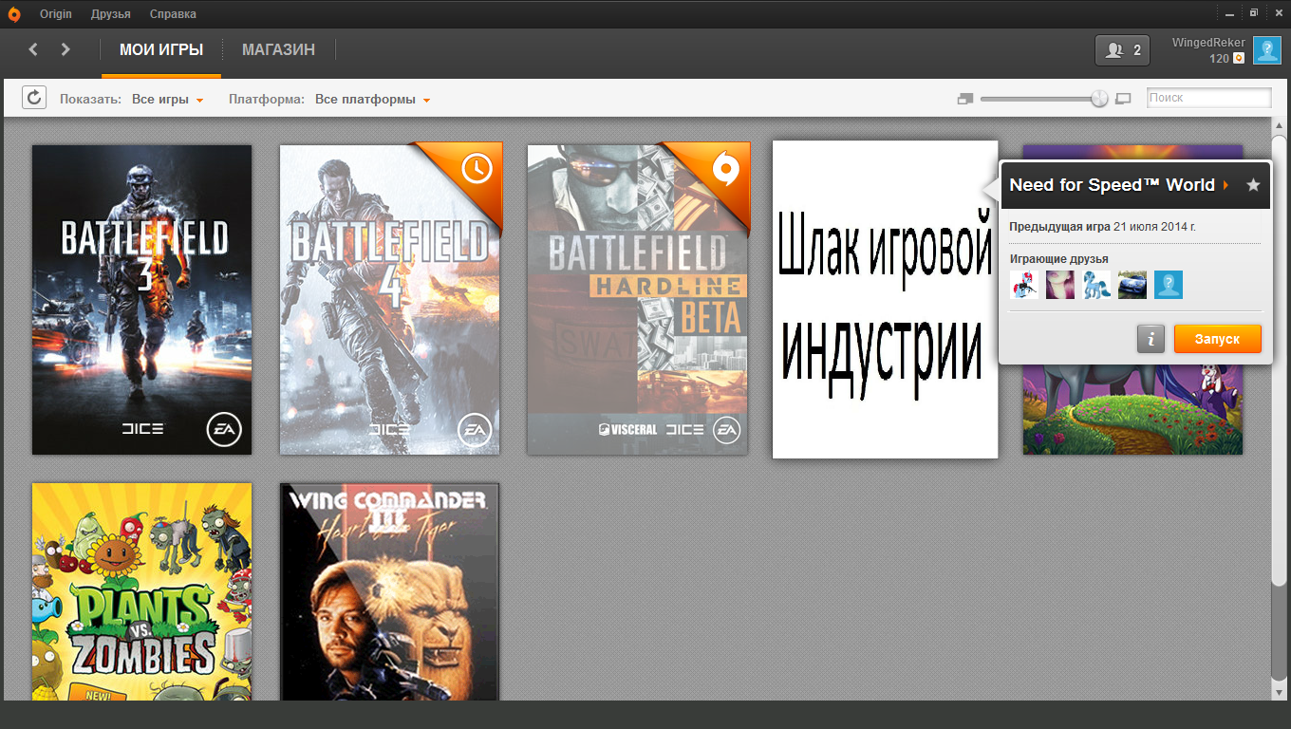The image size is (1291, 729).
Task: Expand the Все игры filter dropdown
Action: 168,100
